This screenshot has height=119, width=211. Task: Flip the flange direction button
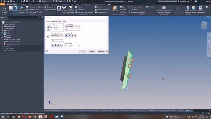coord(48,36)
